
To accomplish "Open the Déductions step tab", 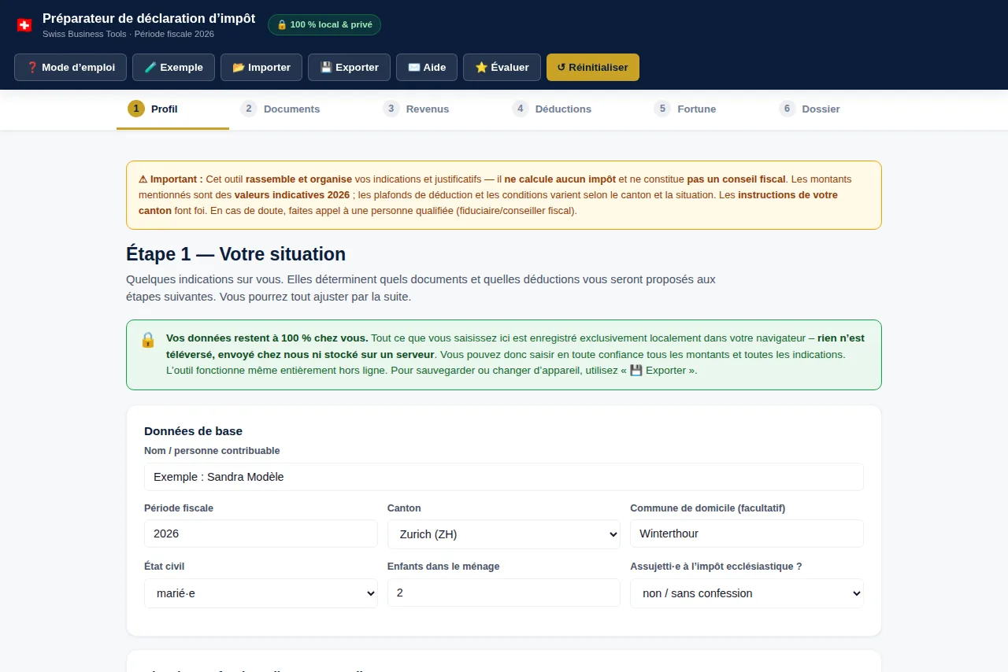I will click(552, 109).
